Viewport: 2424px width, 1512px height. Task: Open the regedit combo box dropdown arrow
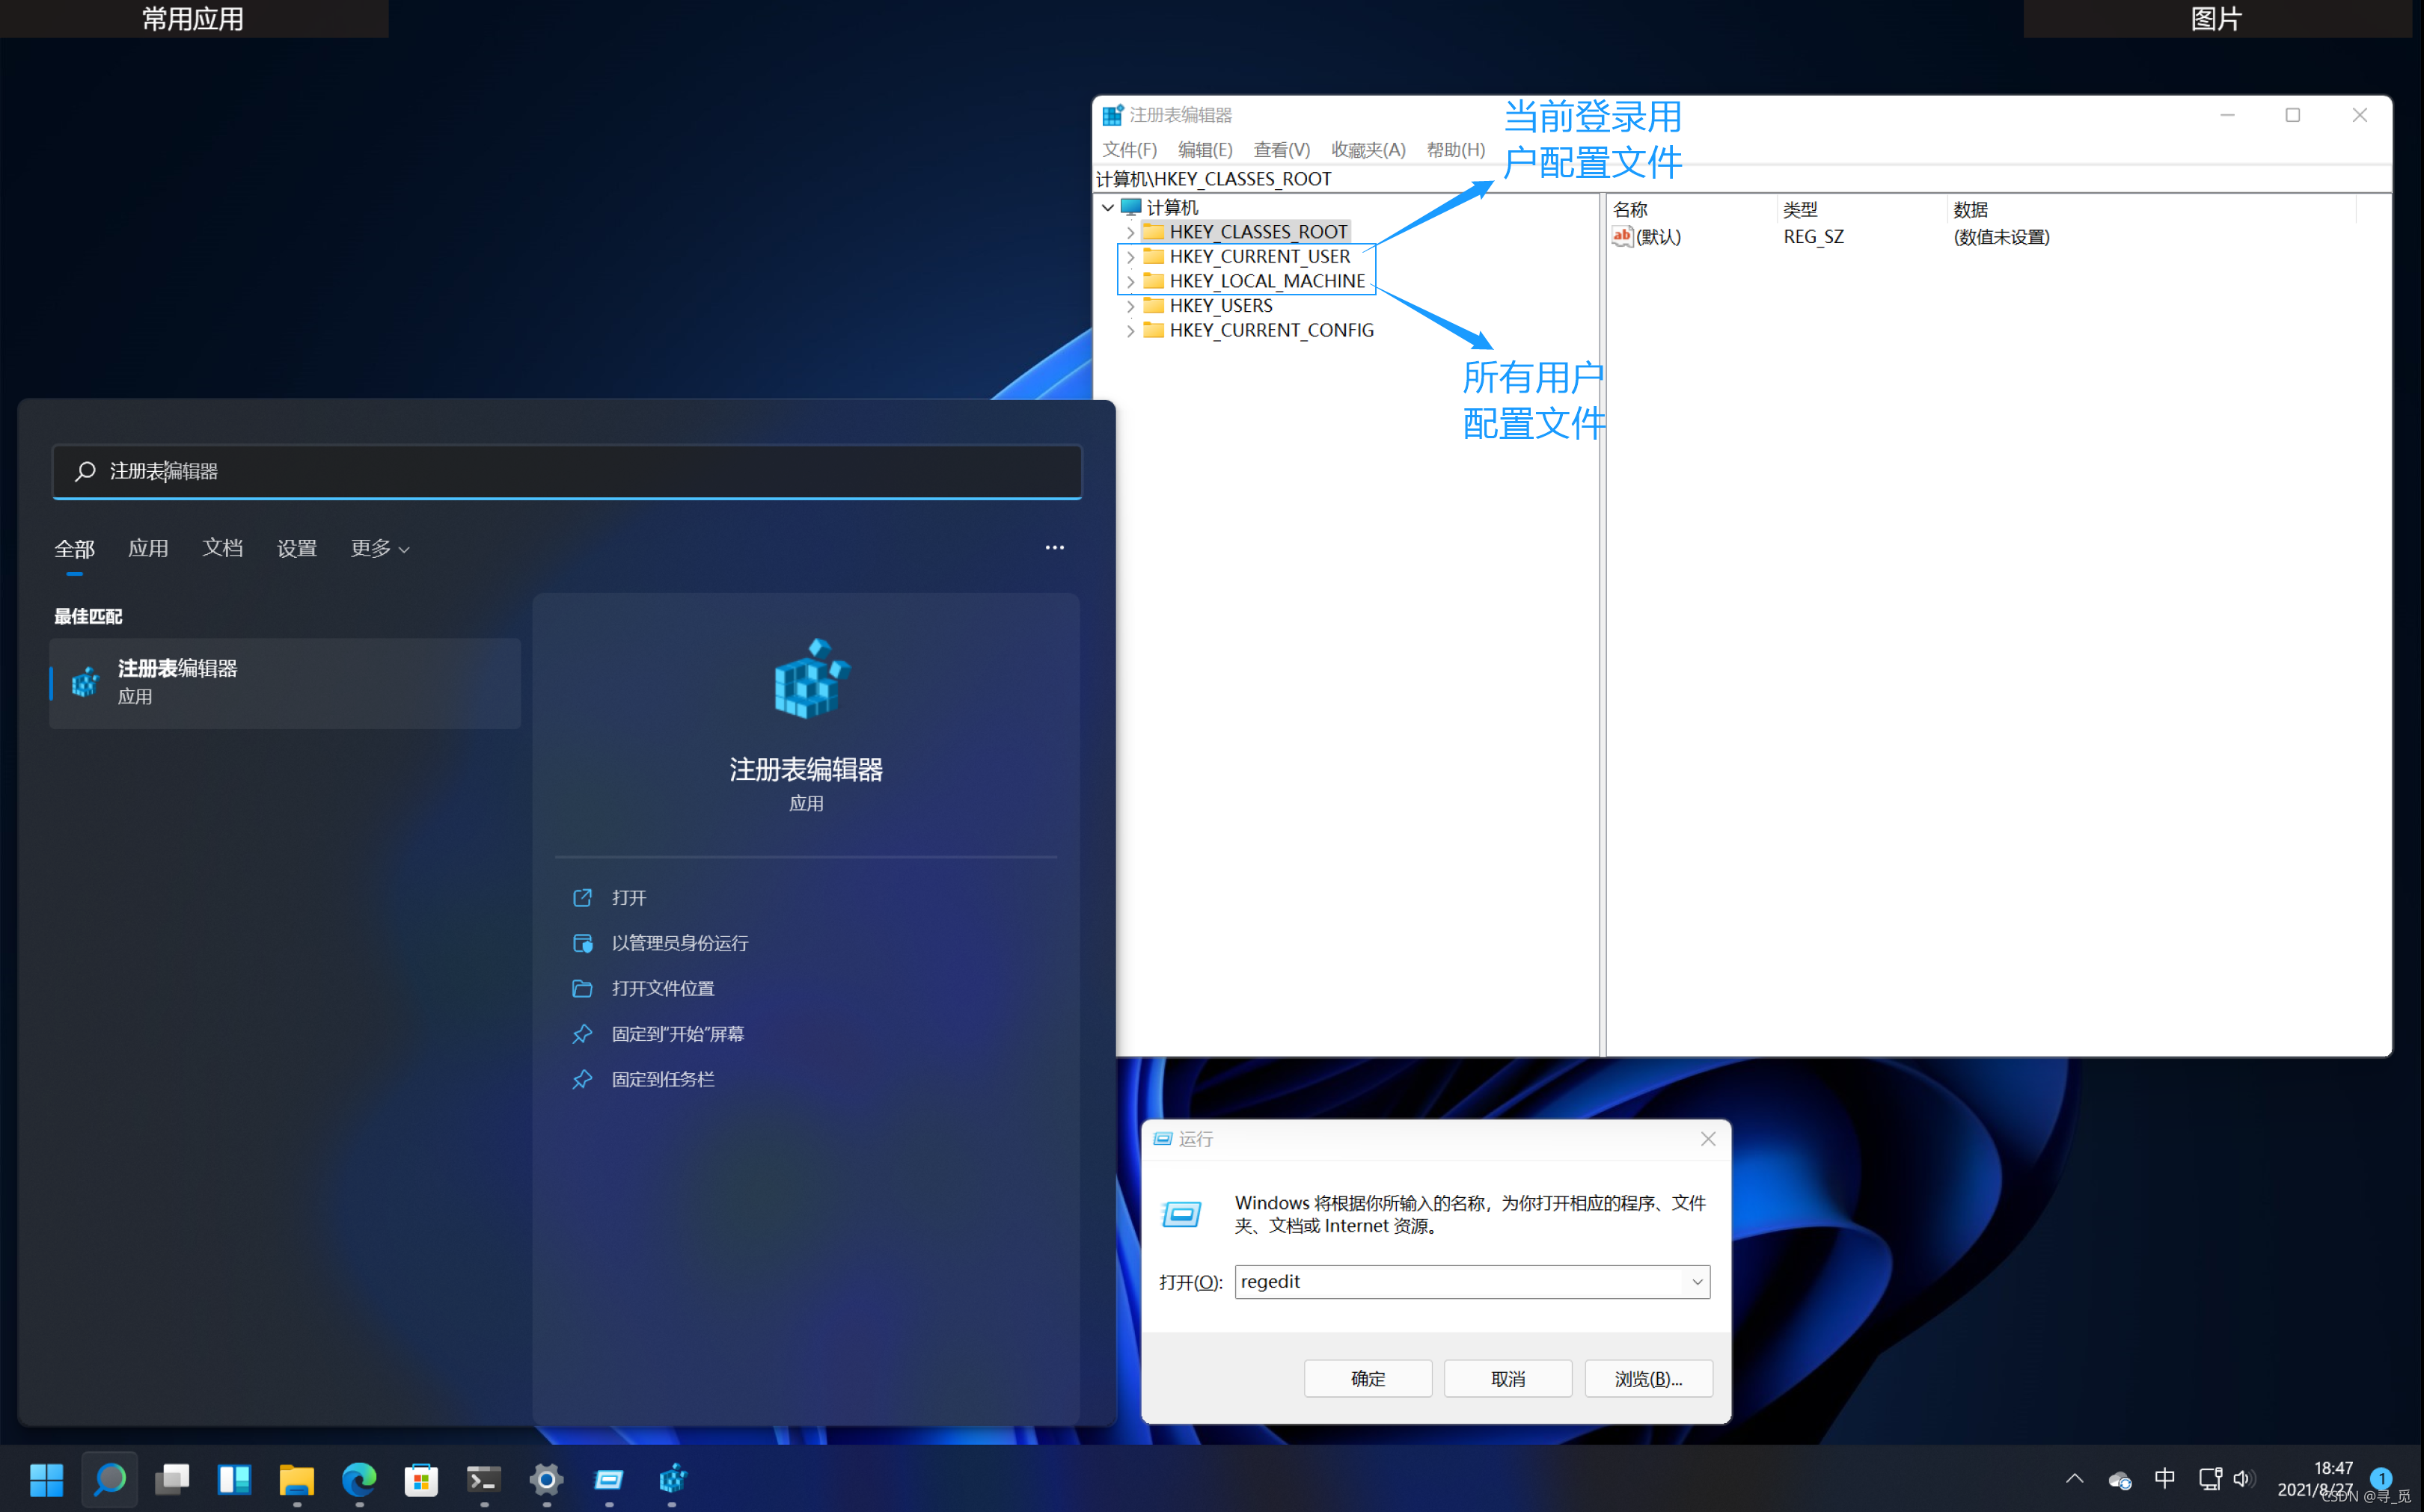pos(1697,1282)
